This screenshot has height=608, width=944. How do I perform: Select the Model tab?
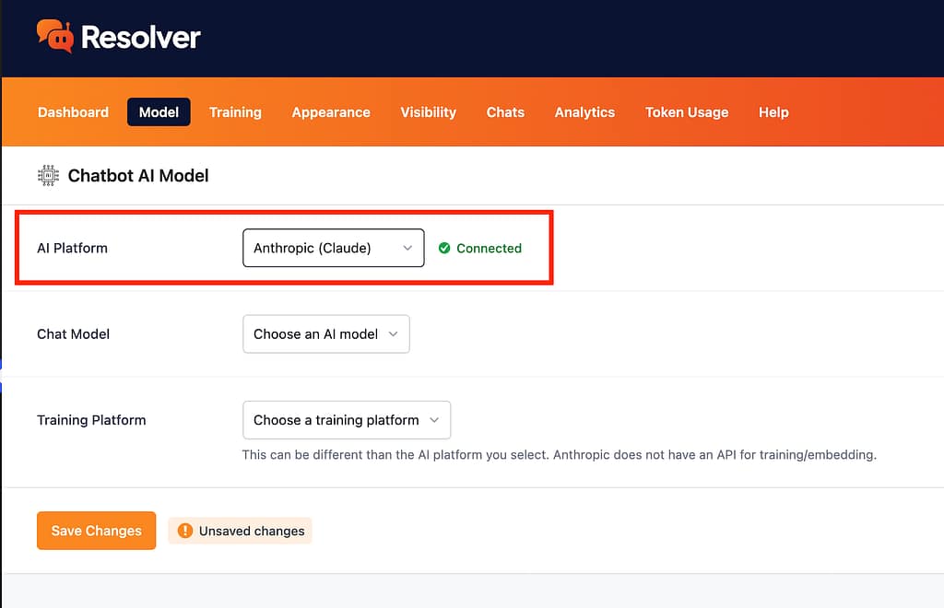tap(159, 111)
